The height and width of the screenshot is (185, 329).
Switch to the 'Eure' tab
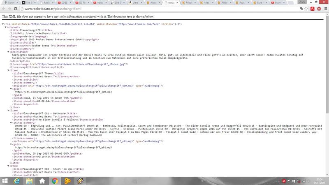coord(259,3)
